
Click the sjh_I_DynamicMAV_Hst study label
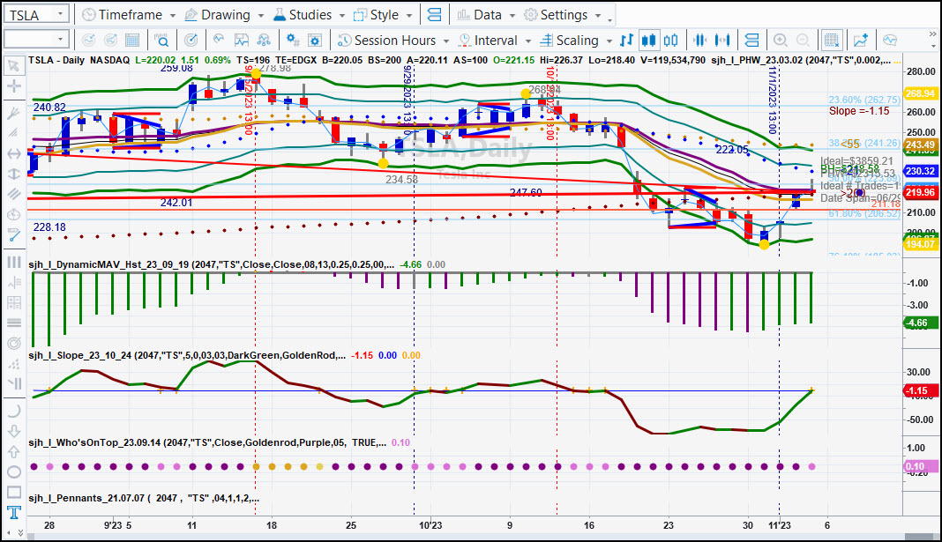tap(212, 264)
